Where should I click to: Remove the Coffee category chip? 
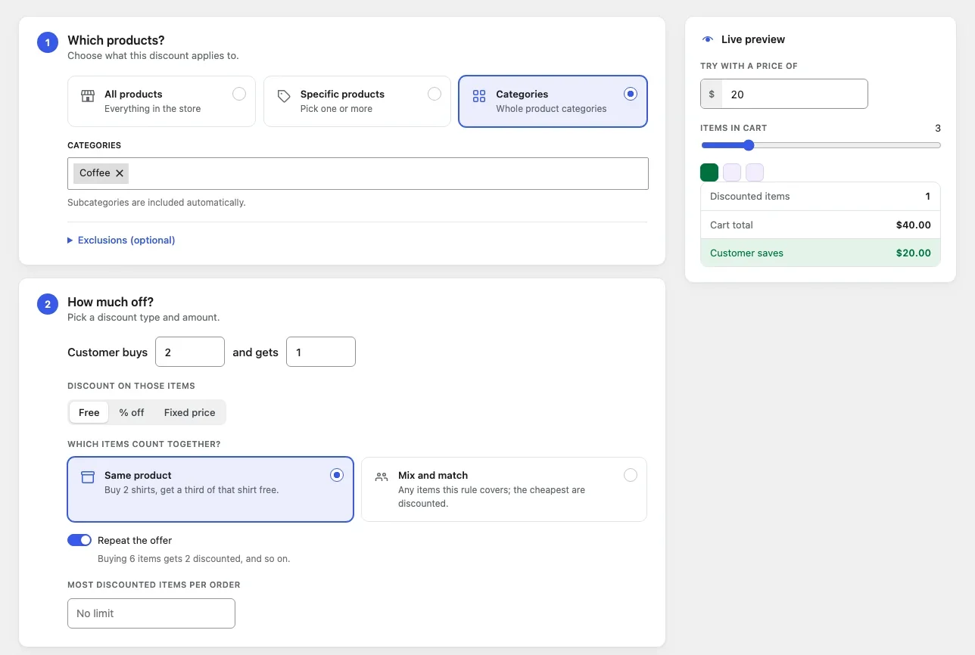120,173
